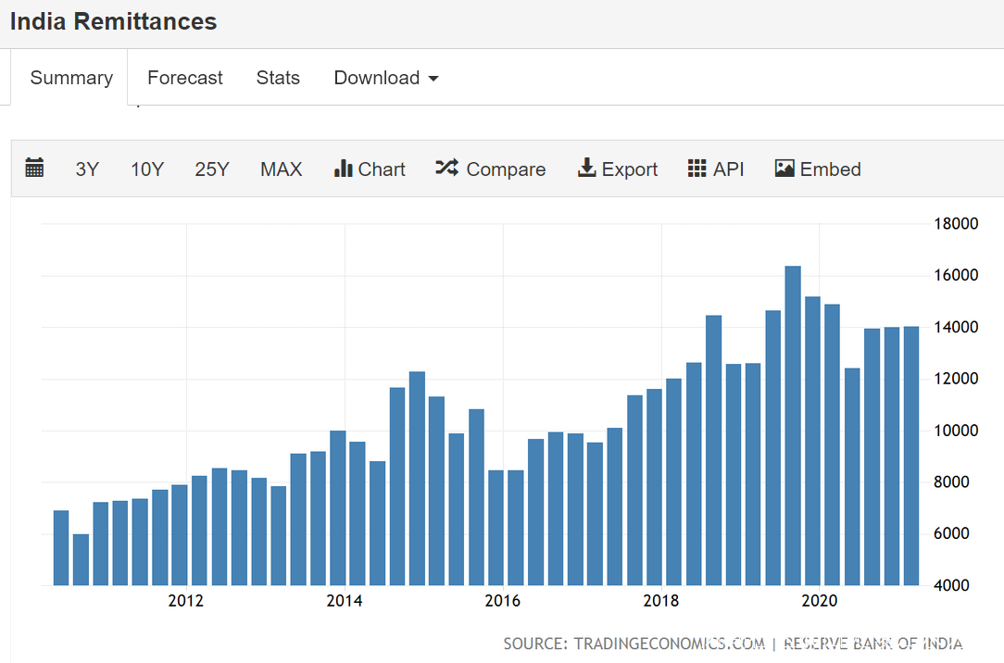Image resolution: width=1004 pixels, height=663 pixels.
Task: Click the grid icon beside API
Action: pyautogui.click(x=697, y=169)
